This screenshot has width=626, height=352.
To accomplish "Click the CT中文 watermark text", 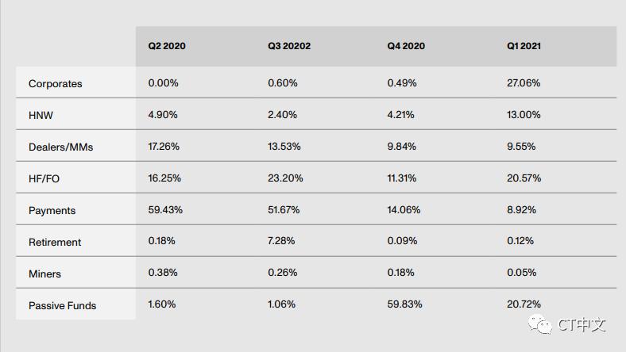I will tap(582, 325).
